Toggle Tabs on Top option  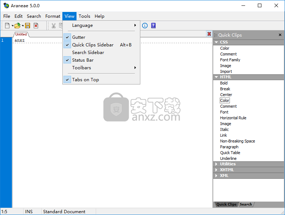point(101,80)
